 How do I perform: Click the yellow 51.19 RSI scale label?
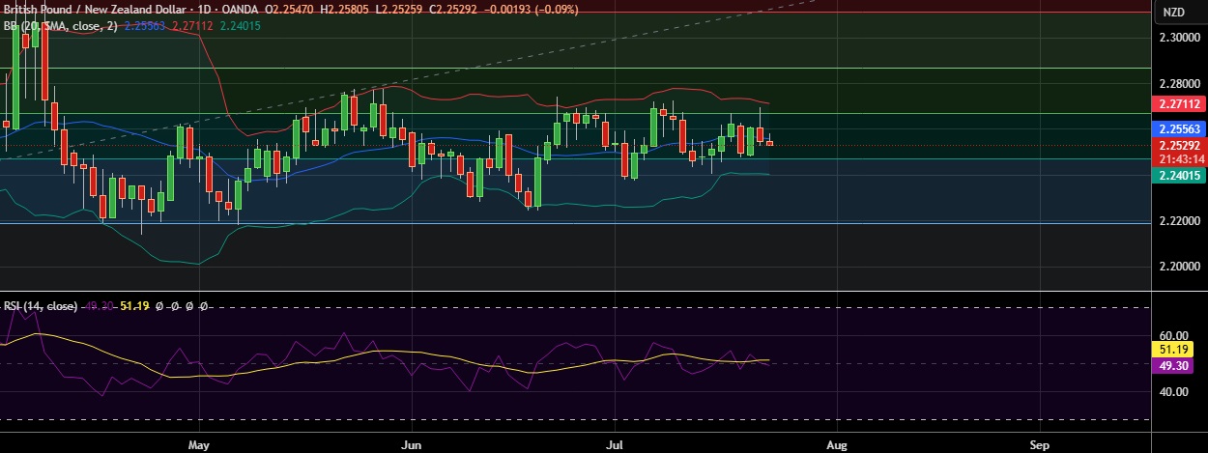point(1172,349)
